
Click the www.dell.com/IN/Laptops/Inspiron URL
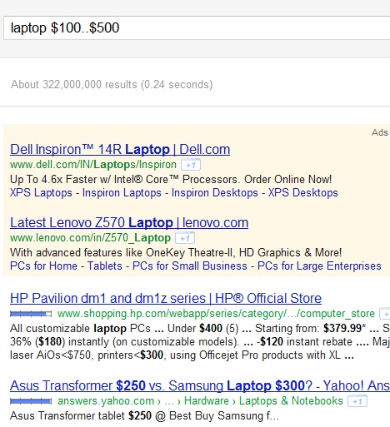coord(93,165)
